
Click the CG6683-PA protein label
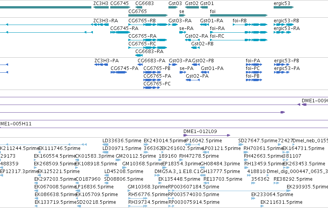point(151,61)
